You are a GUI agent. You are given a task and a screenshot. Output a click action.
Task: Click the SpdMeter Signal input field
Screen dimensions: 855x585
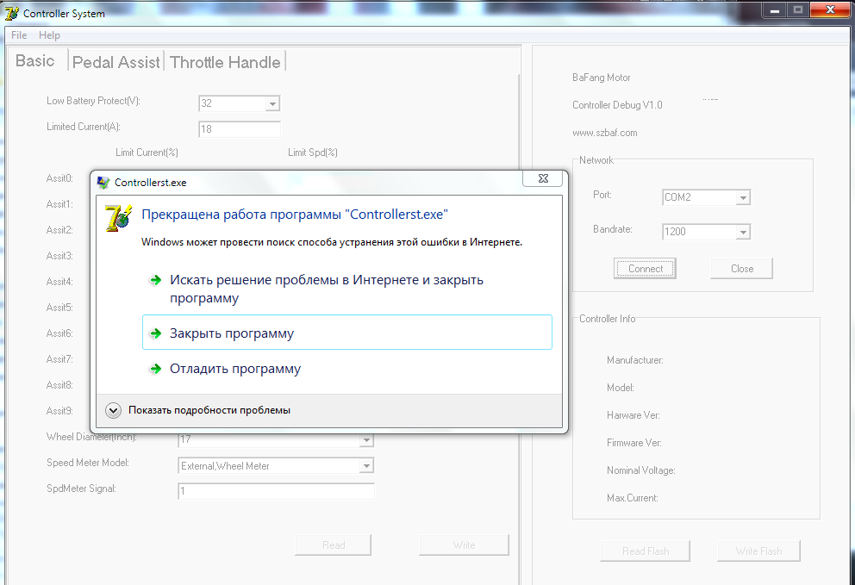(x=276, y=491)
